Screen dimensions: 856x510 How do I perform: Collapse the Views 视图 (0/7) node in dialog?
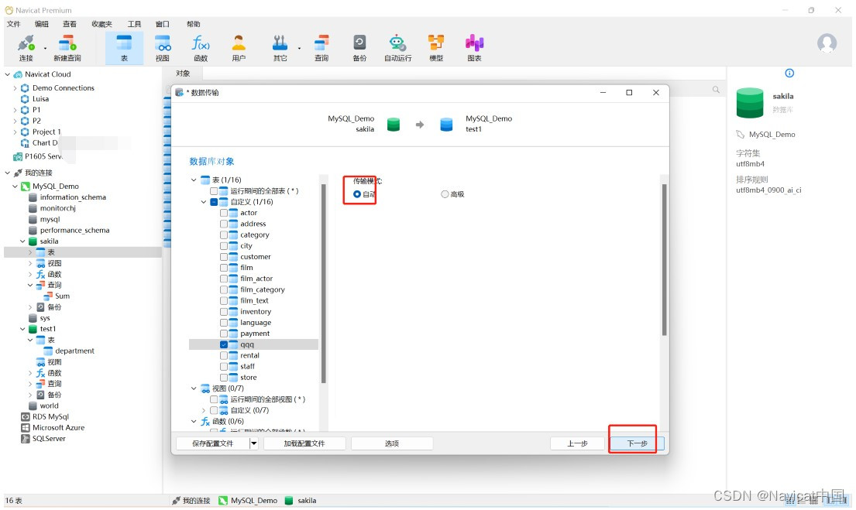194,388
